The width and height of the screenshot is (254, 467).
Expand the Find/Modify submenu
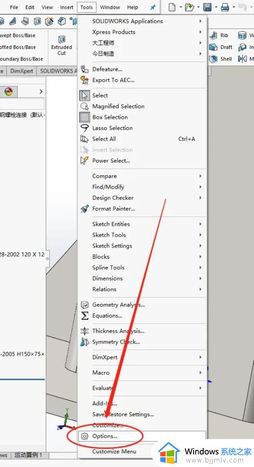142,186
